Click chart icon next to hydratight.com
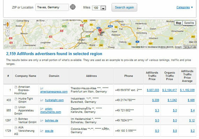 (42, 100)
